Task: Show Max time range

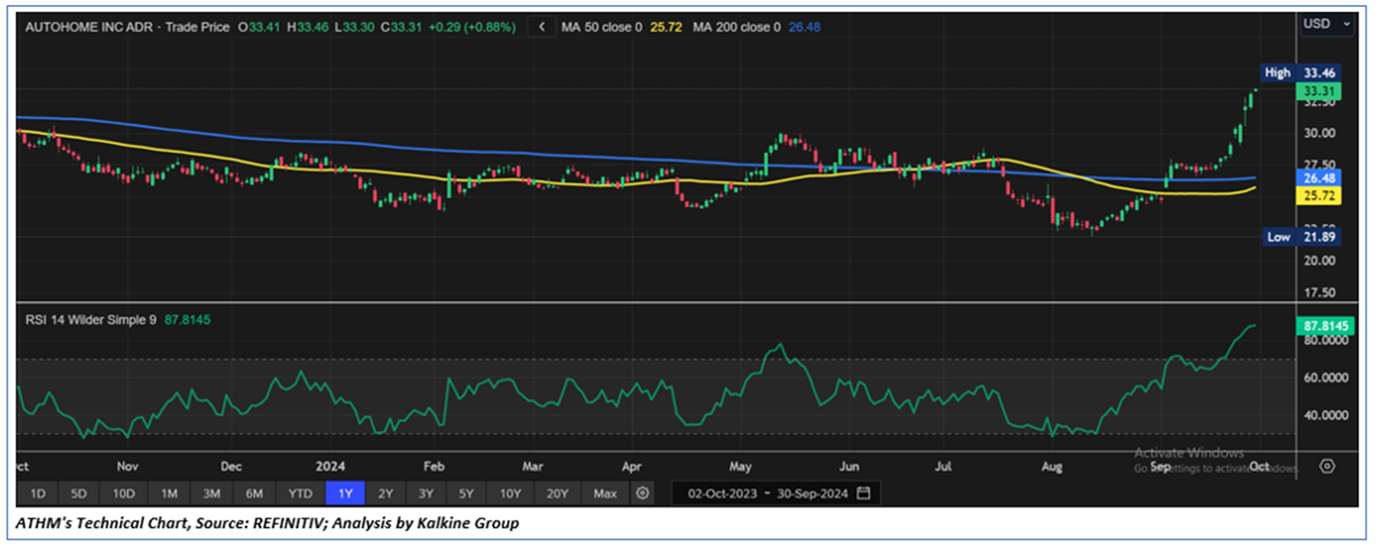Action: (x=605, y=494)
